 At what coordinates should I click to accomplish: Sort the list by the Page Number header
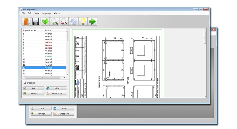[x=30, y=30]
